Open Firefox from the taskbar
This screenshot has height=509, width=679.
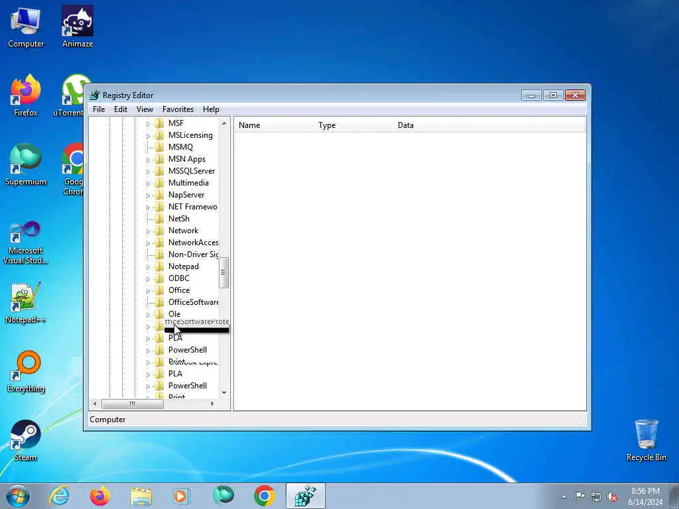coord(99,496)
